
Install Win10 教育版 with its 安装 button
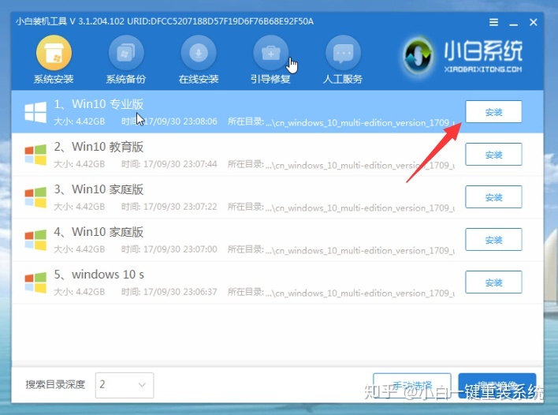[x=493, y=155]
